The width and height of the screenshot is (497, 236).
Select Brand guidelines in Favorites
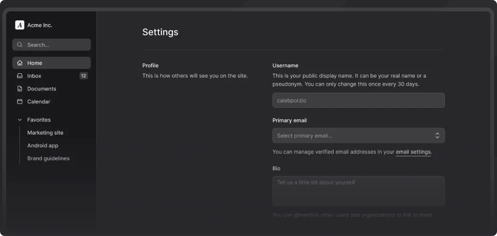(x=48, y=158)
